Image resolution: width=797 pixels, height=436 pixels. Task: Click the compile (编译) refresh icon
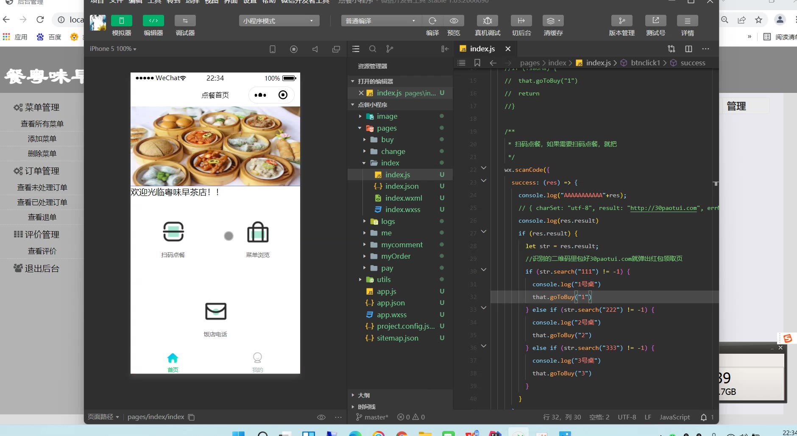pos(432,21)
